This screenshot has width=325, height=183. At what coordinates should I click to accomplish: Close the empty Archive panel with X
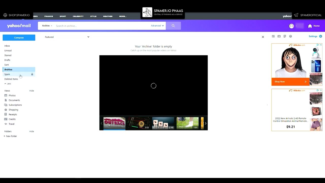coord(263,37)
